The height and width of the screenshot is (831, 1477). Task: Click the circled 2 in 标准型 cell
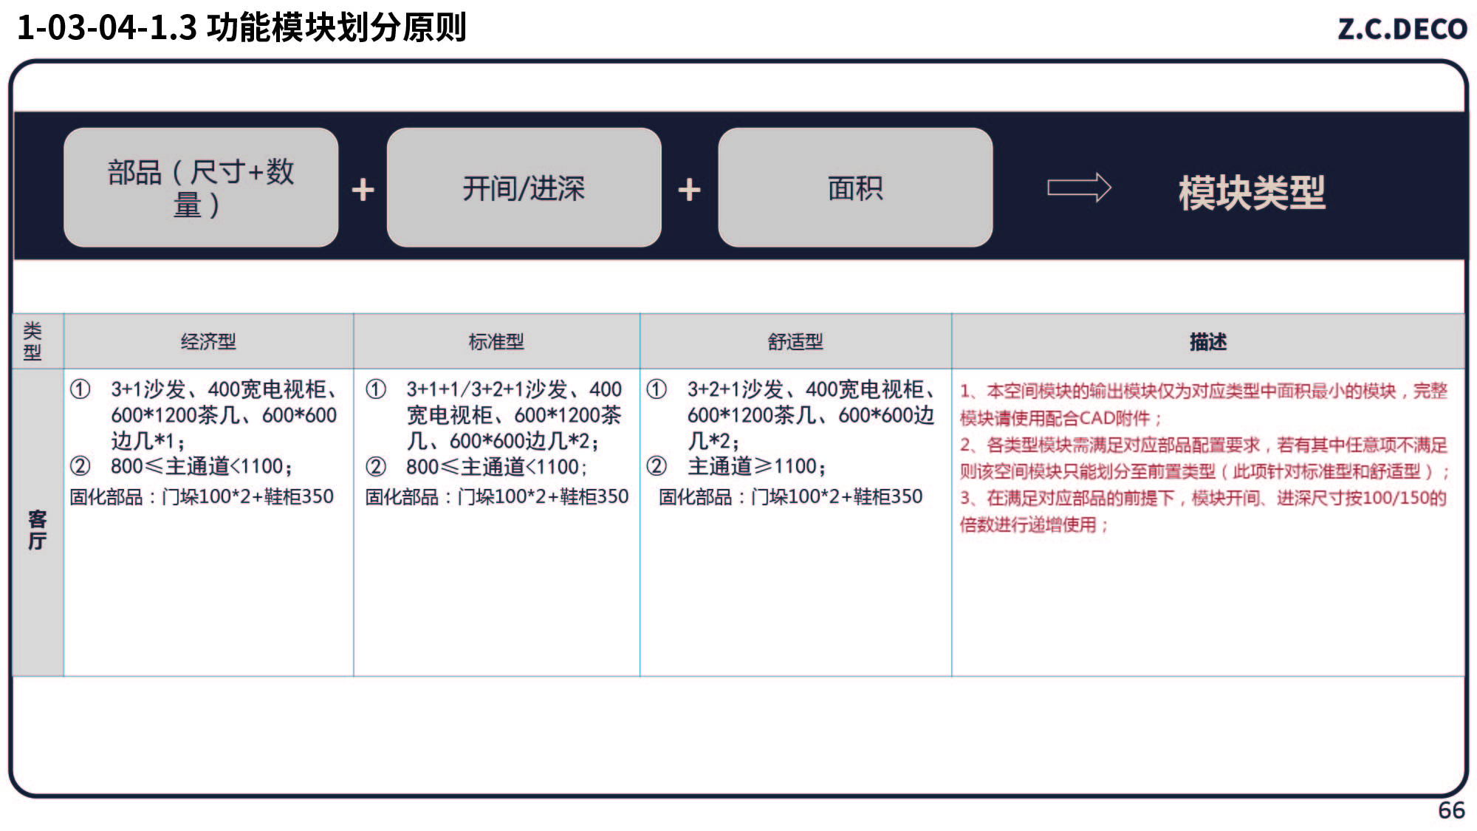click(x=376, y=467)
